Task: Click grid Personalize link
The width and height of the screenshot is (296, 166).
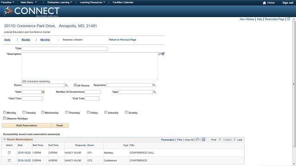Action: coord(167,140)
